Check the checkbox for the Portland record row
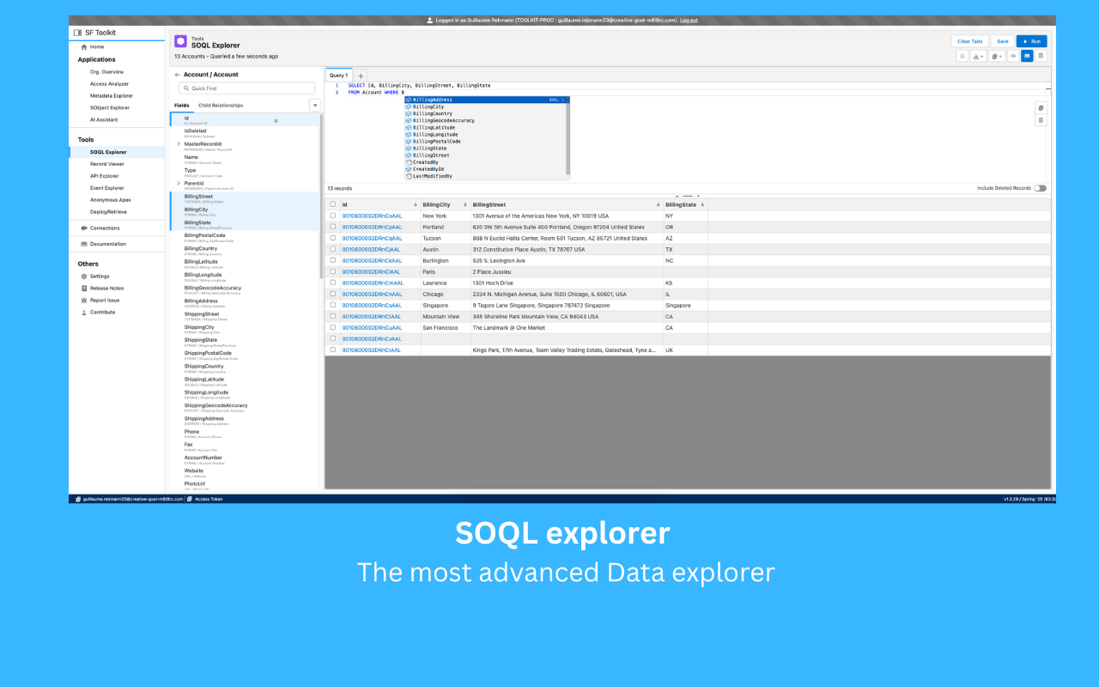This screenshot has height=687, width=1099. (x=333, y=227)
